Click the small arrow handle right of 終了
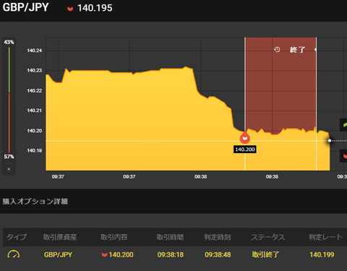The height and width of the screenshot is (271, 347). point(315,50)
